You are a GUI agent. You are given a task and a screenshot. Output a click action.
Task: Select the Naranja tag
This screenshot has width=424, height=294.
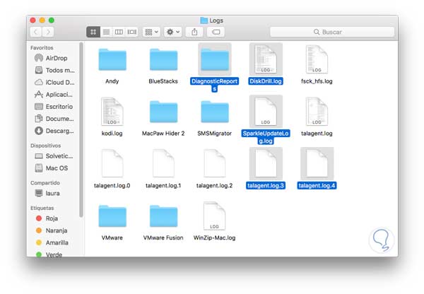(52, 230)
